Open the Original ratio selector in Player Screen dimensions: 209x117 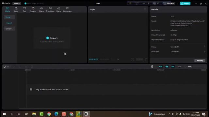139,59
